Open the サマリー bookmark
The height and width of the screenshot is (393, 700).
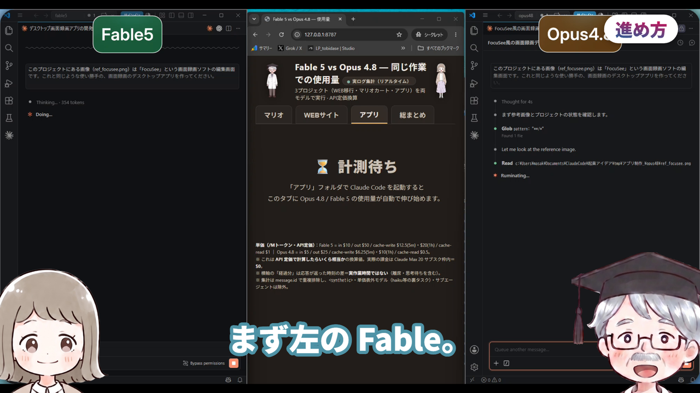[x=261, y=48]
